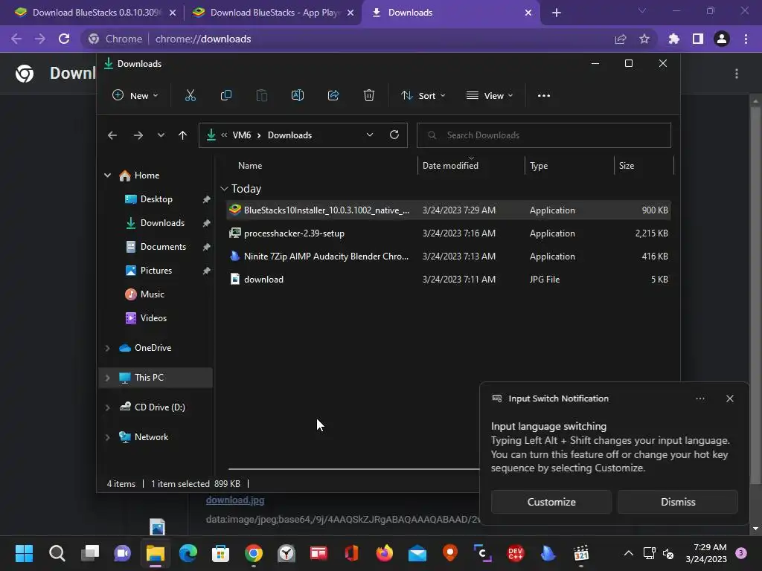Open taskbar Search
762x571 pixels.
click(57, 553)
